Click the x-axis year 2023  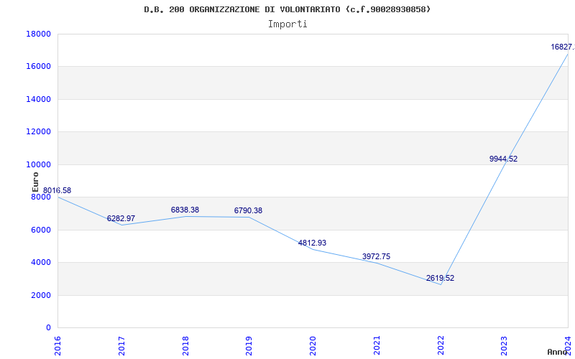pos(505,346)
